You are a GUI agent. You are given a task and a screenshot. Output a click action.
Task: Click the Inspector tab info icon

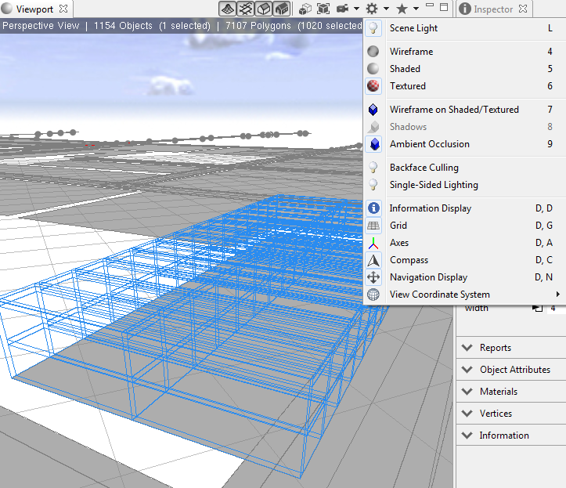click(x=465, y=9)
